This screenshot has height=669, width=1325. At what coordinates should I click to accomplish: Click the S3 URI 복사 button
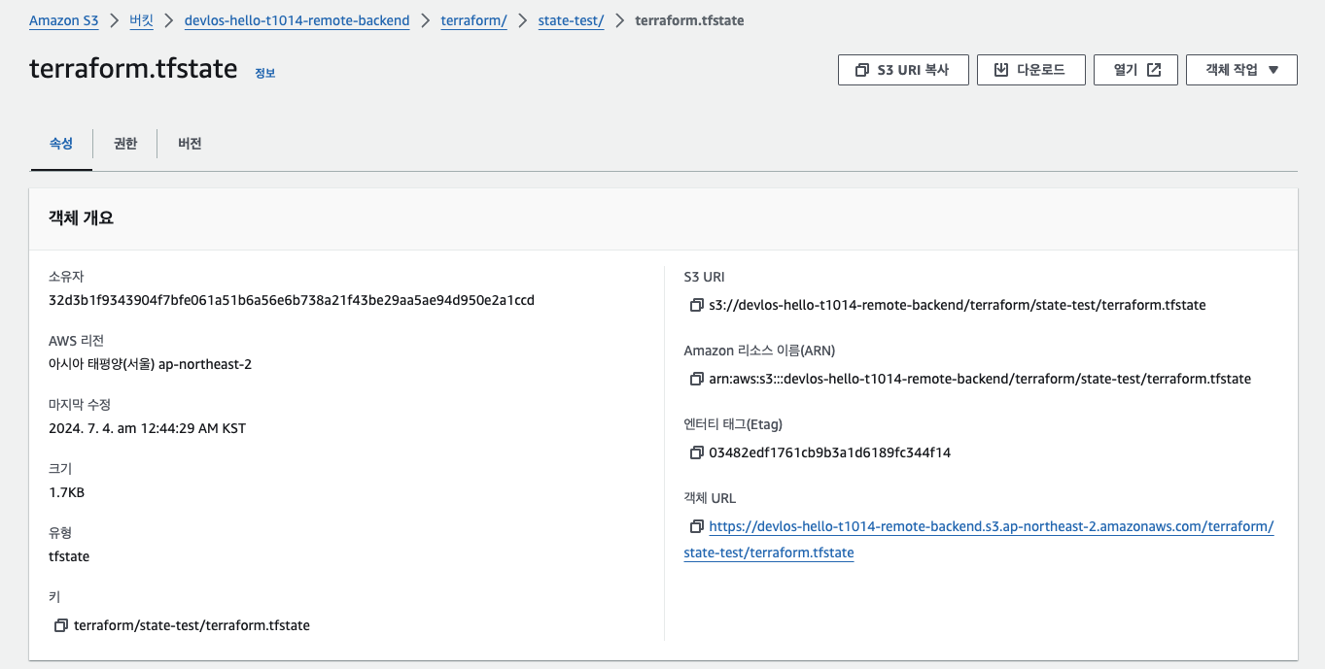[x=903, y=70]
